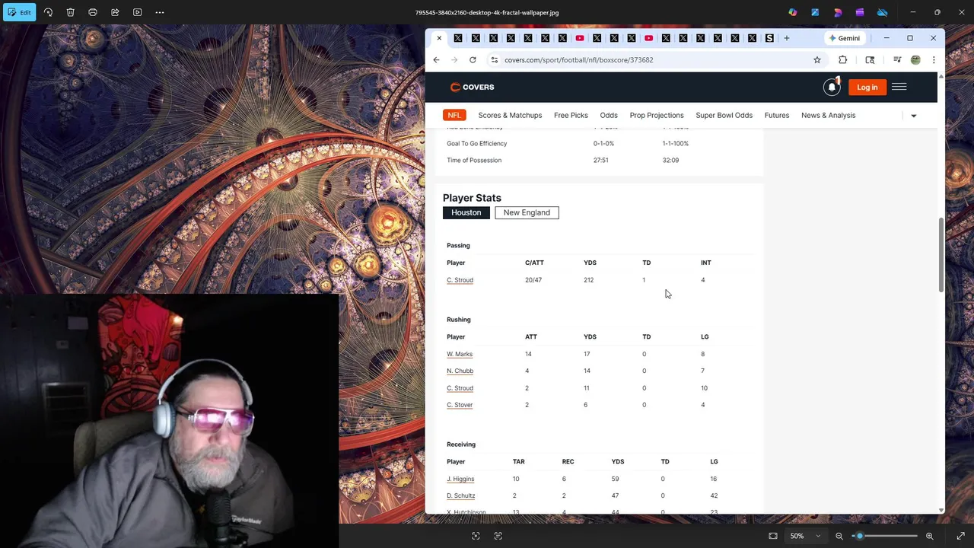Open Gemini in Chrome
This screenshot has width=974, height=548.
click(x=845, y=38)
